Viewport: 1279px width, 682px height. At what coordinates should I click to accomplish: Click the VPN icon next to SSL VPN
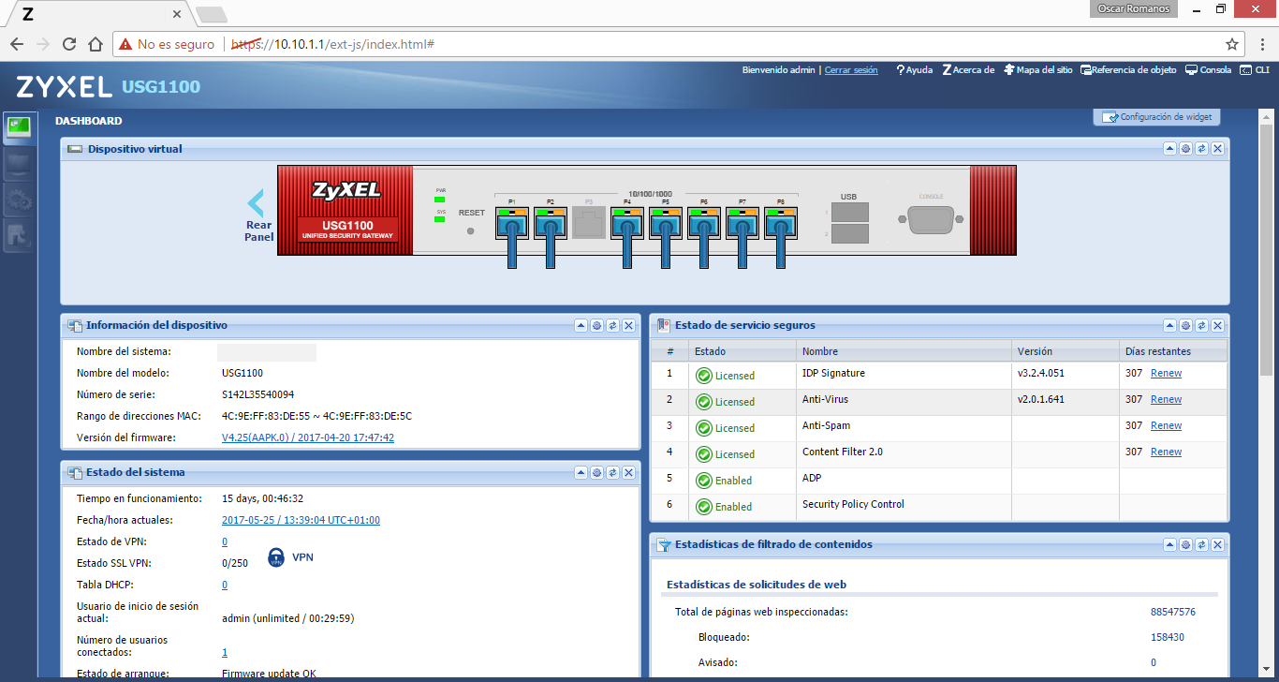pos(275,556)
